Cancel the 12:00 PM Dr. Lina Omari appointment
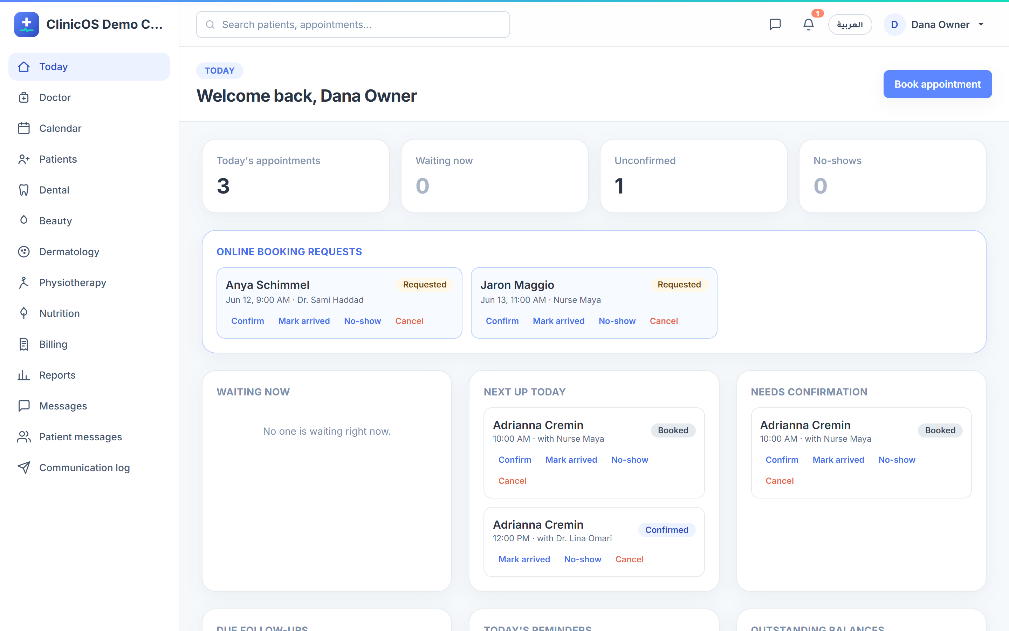 (x=629, y=559)
